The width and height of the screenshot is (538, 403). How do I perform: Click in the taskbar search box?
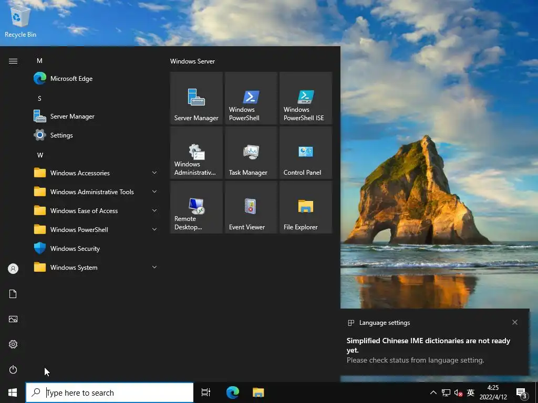109,393
